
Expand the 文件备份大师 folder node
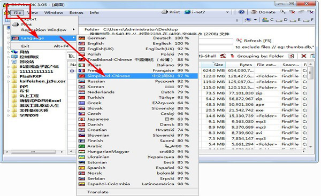click(x=9, y=111)
